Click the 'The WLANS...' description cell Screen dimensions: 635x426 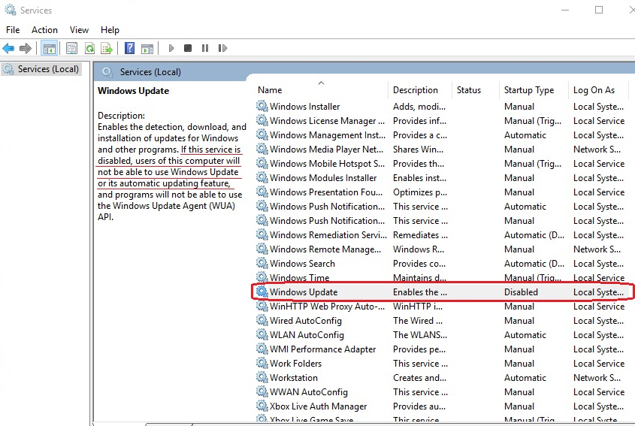pyautogui.click(x=420, y=335)
